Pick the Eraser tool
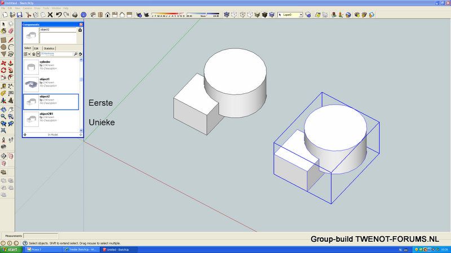Image resolution: width=451 pixels, height=253 pixels. tap(11, 31)
